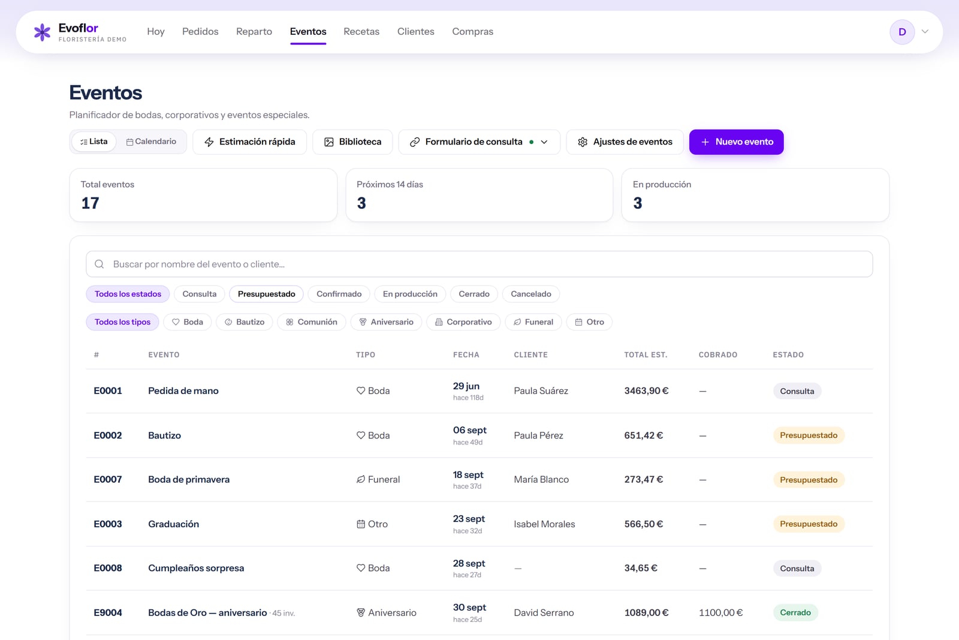Click the Evoflor flower logo icon
This screenshot has height=640, width=959.
pos(42,32)
